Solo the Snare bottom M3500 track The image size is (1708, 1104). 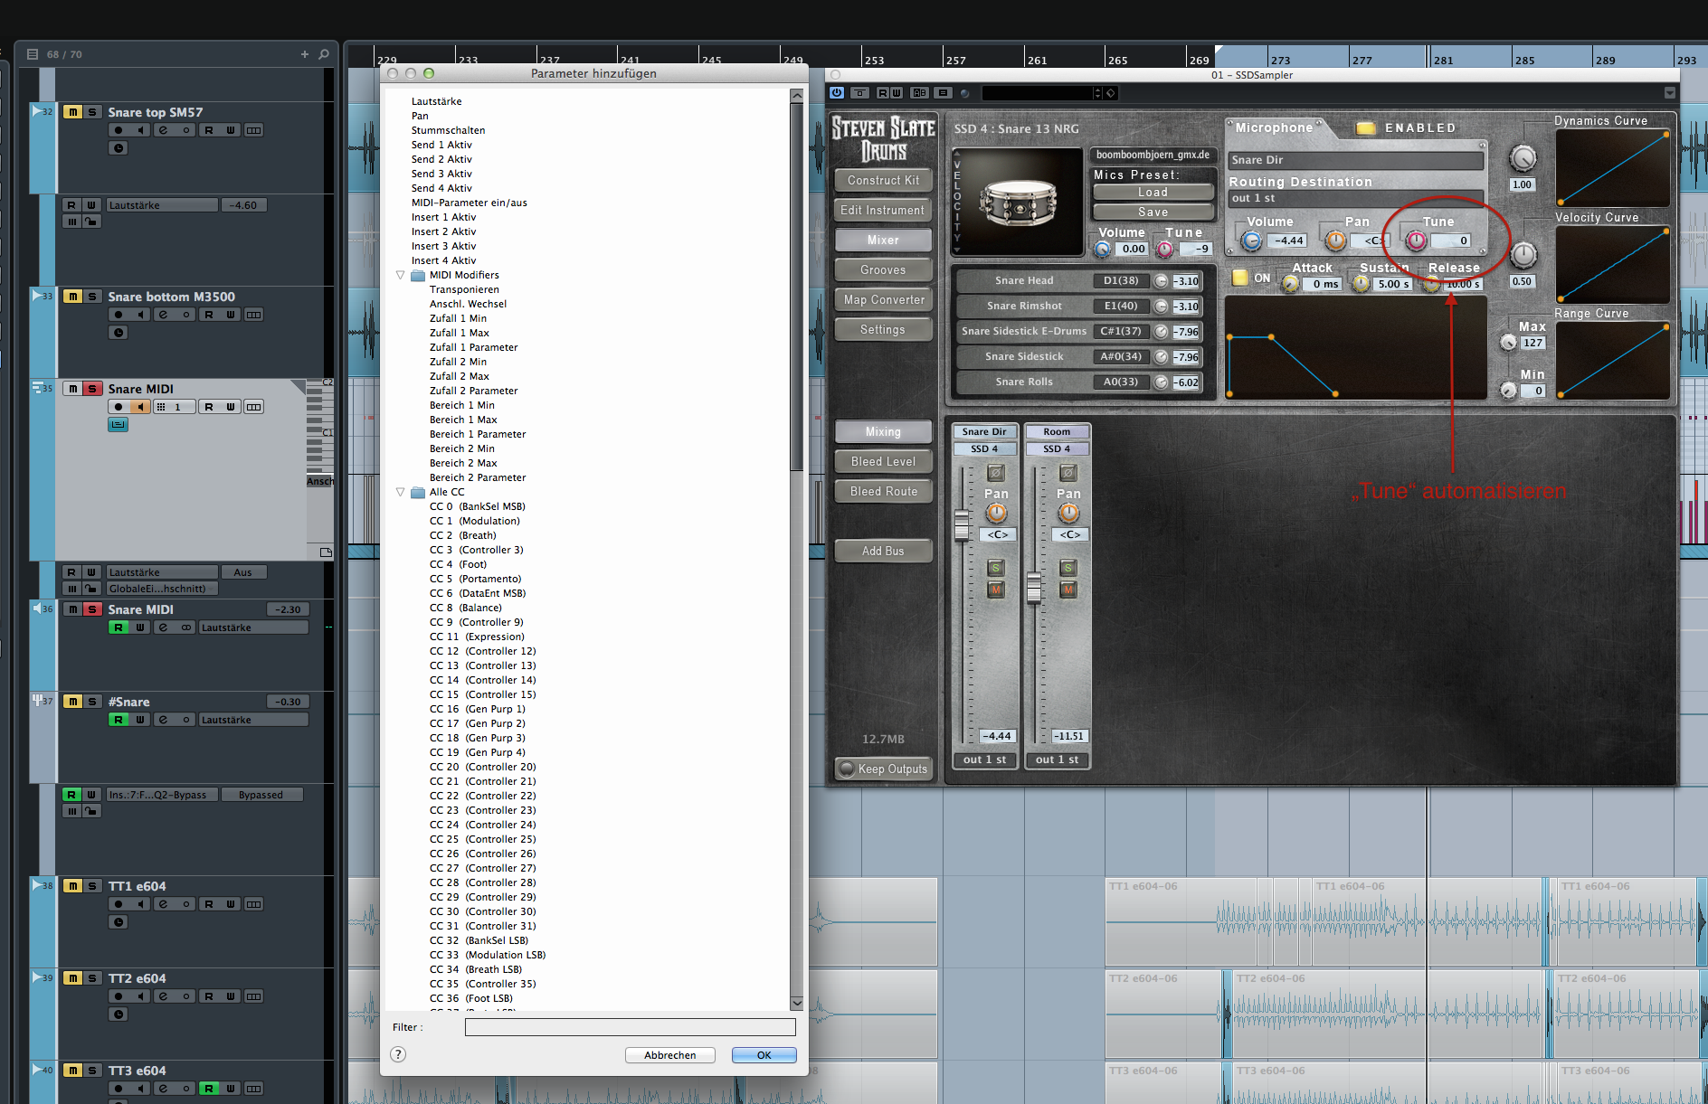click(92, 297)
